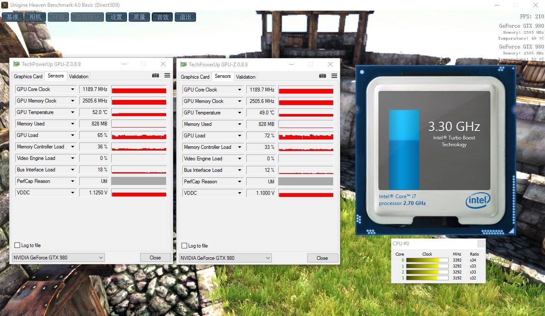The height and width of the screenshot is (316, 545).
Task: Click the VDDC graph in left GPU-Z window
Action: pos(139,193)
